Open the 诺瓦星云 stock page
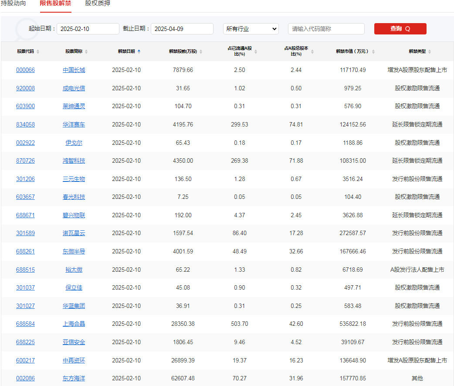This screenshot has width=454, height=386. click(74, 233)
